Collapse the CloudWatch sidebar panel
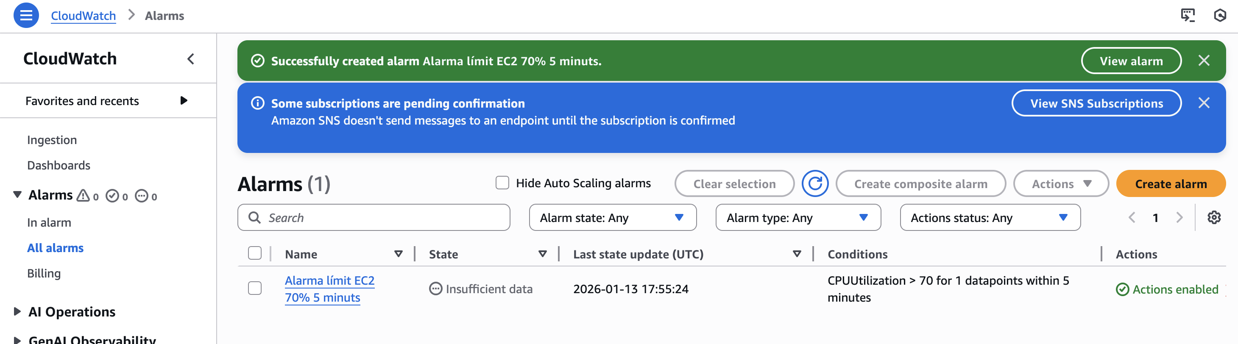The height and width of the screenshot is (344, 1238). point(191,59)
